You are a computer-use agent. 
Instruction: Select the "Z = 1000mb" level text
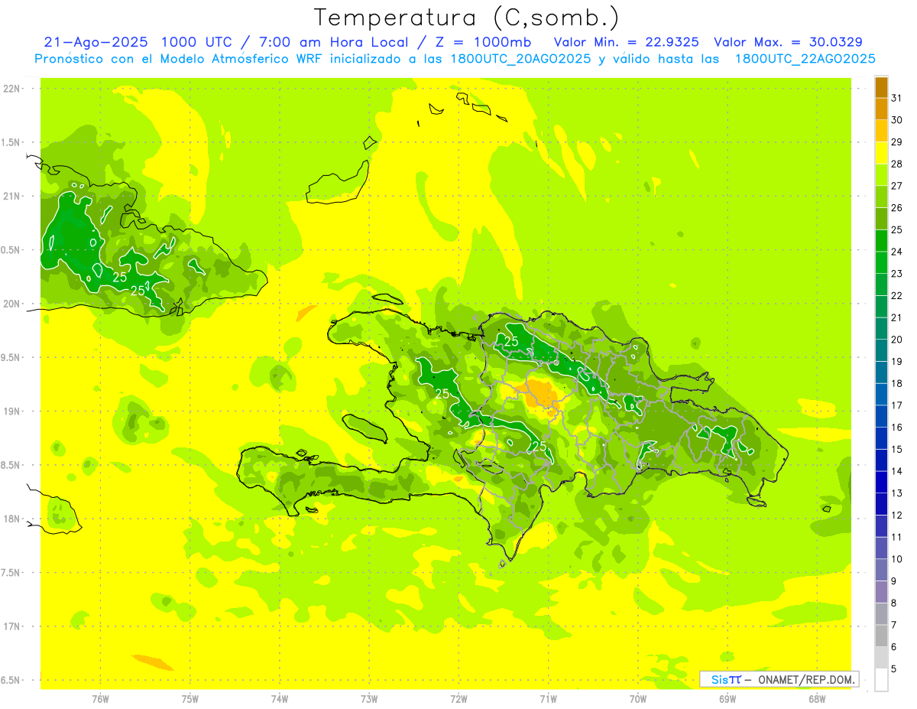(481, 42)
